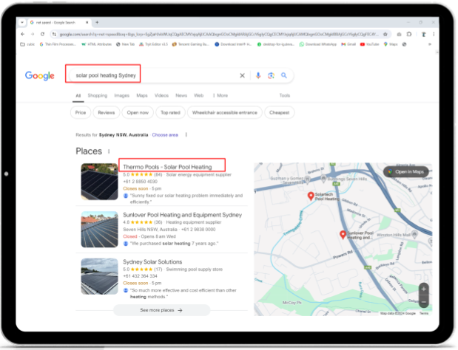The width and height of the screenshot is (458, 350).
Task: Click the browser forward arrow
Action: pyautogui.click(x=33, y=34)
